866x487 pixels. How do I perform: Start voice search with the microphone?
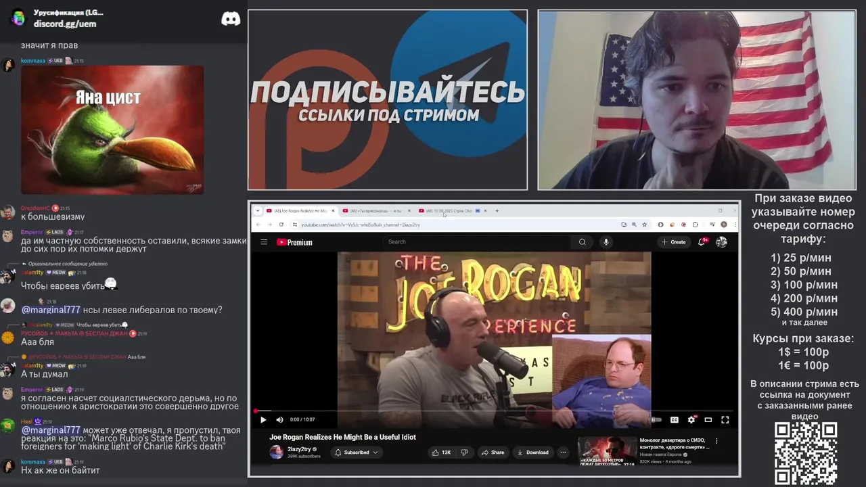point(606,241)
